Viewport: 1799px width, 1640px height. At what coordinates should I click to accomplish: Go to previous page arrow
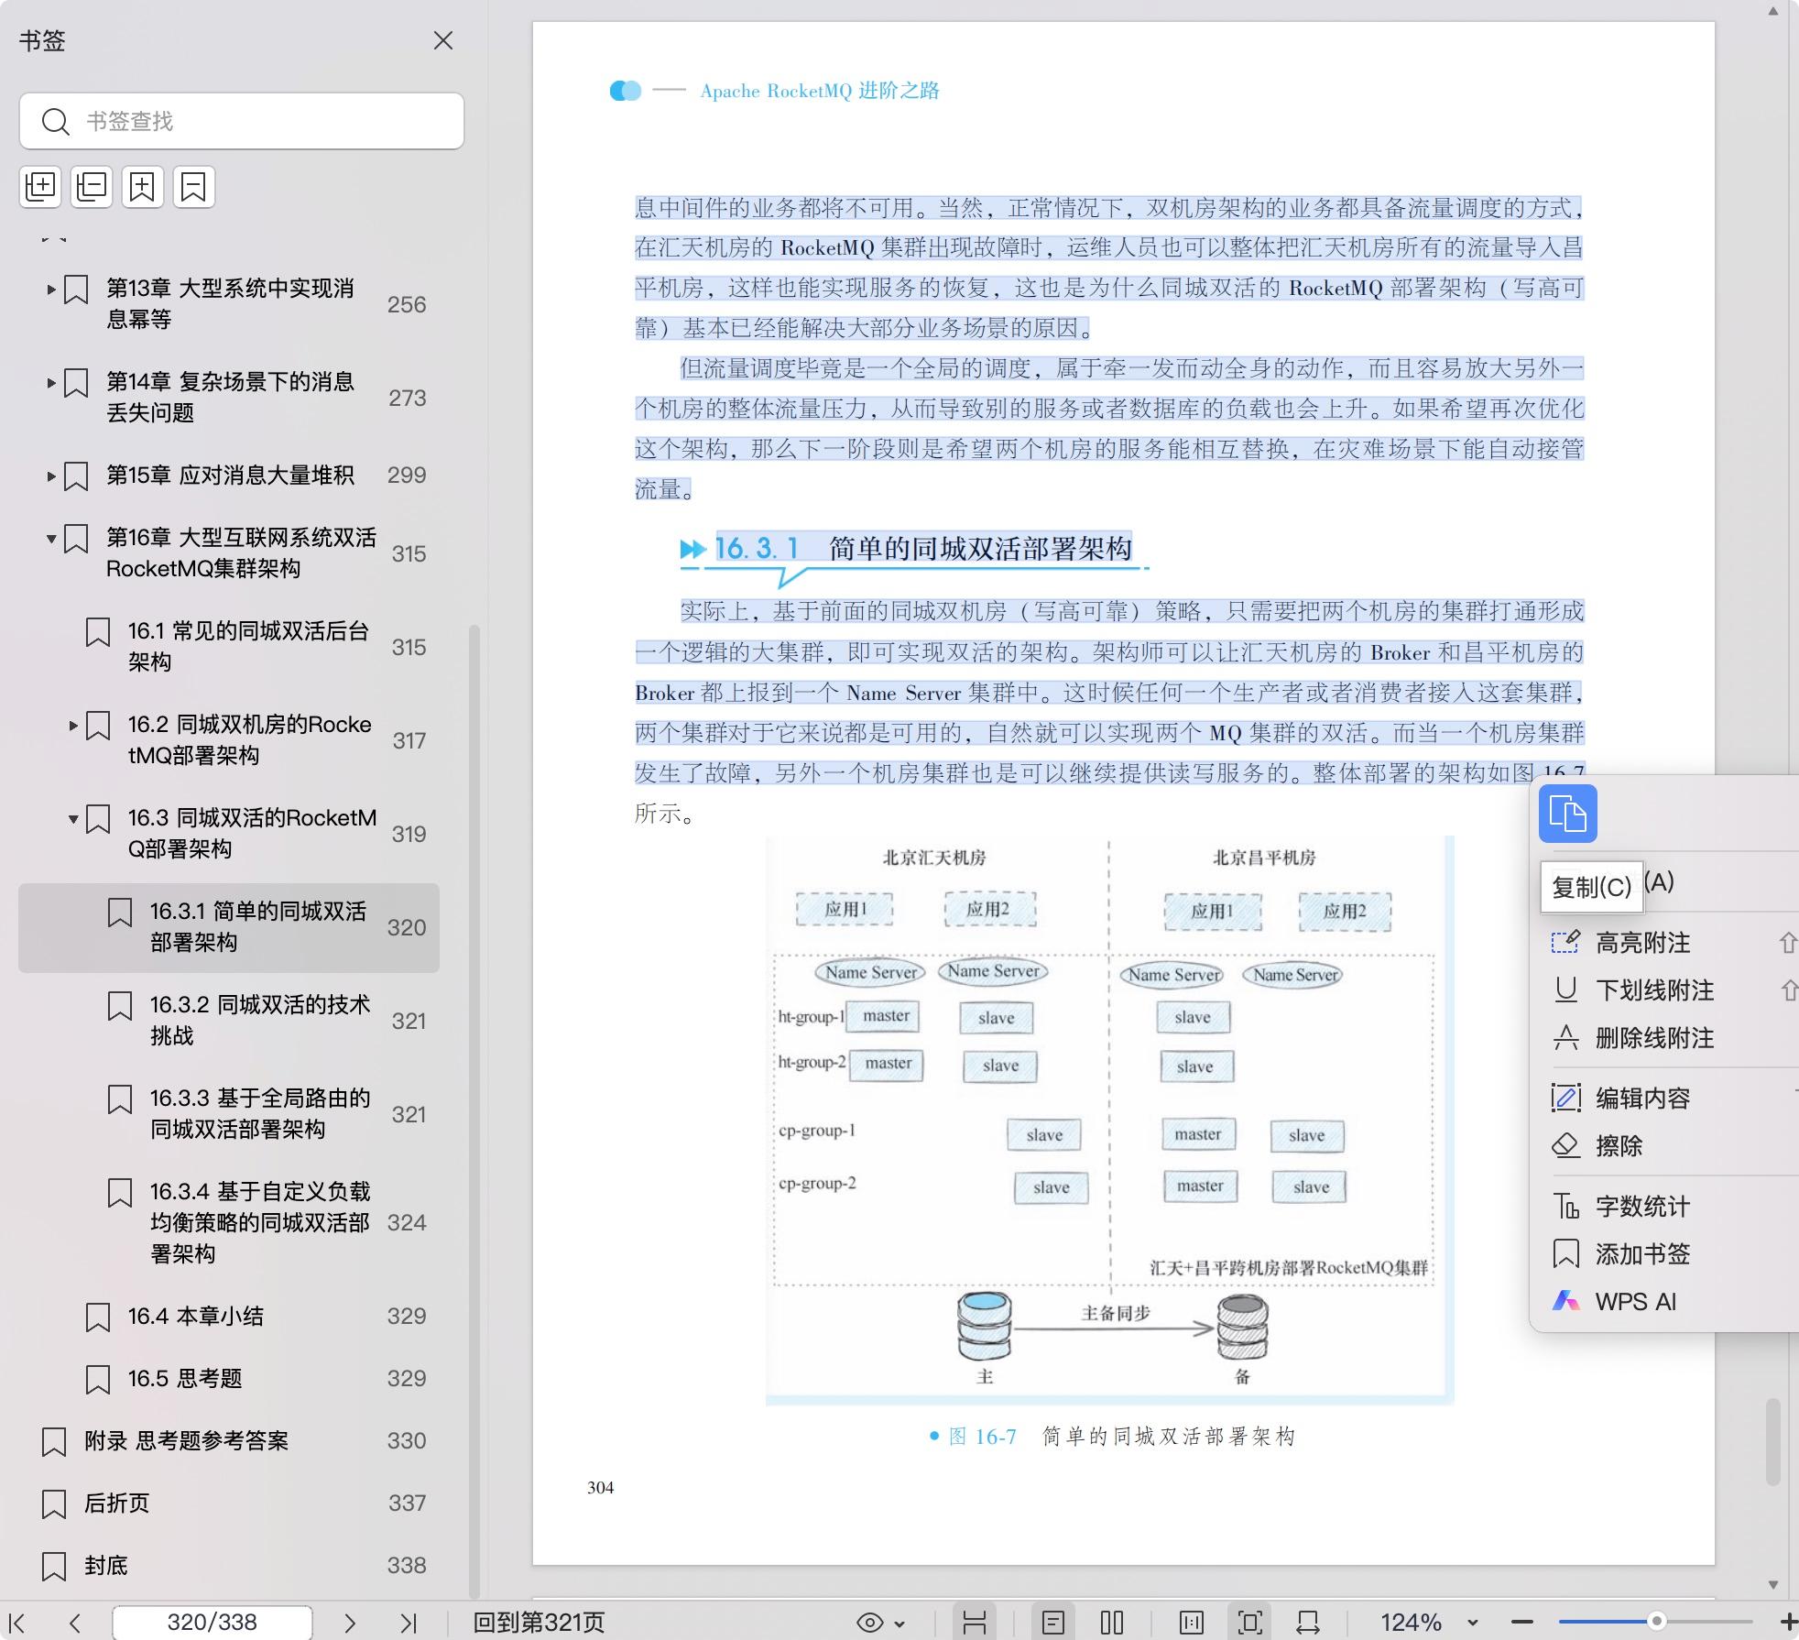click(x=75, y=1623)
